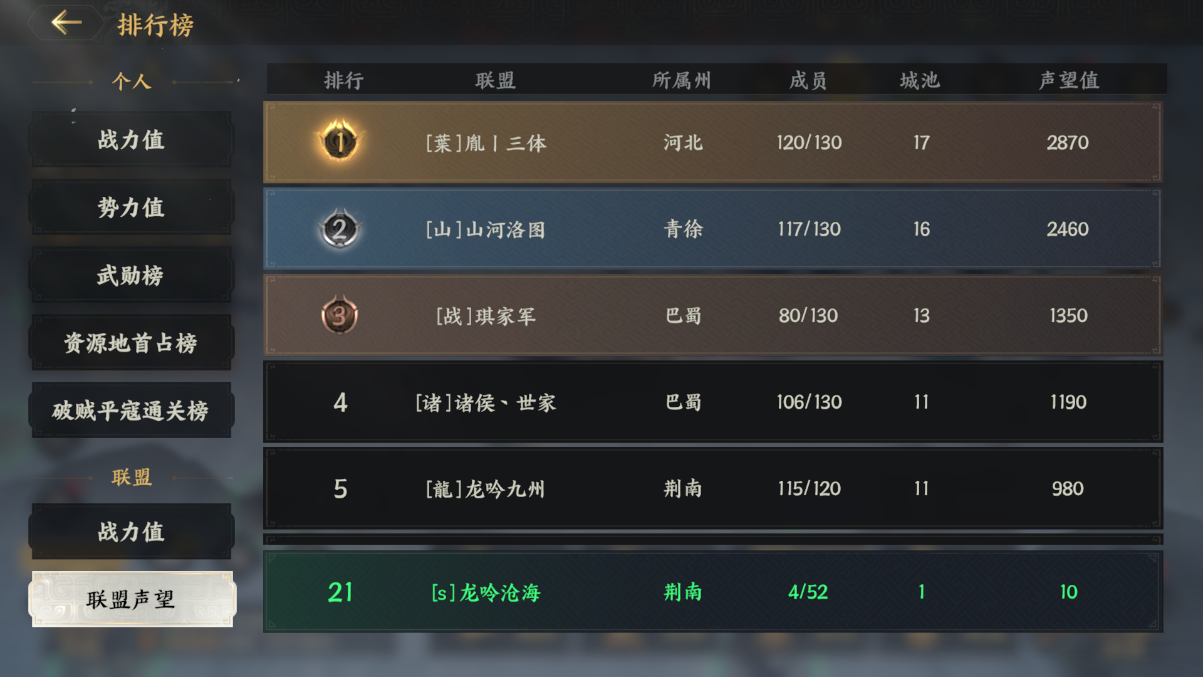1203x677 pixels.
Task: Select the 联盟声望 tab
Action: pyautogui.click(x=132, y=599)
